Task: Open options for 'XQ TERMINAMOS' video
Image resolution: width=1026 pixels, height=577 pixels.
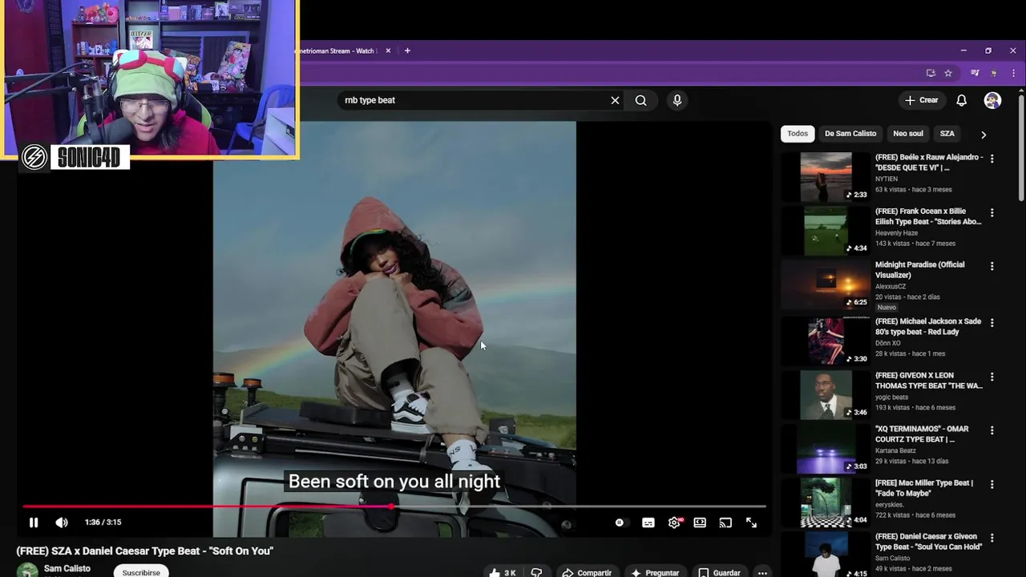Action: tap(992, 430)
